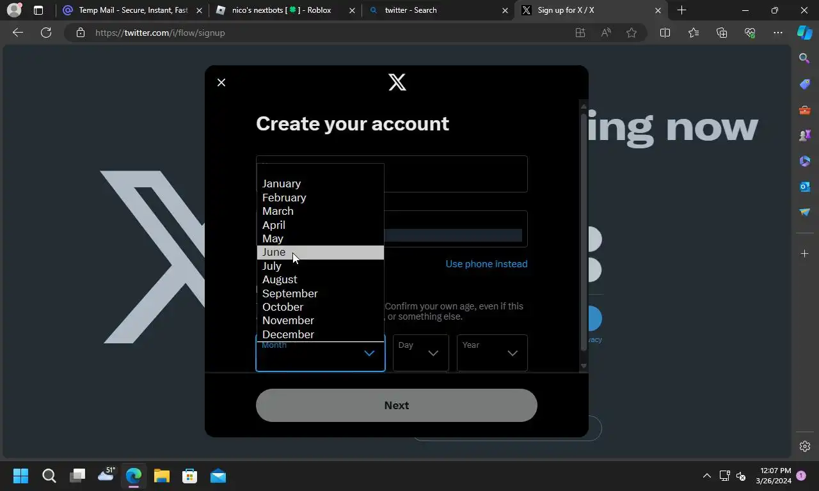The width and height of the screenshot is (819, 491).
Task: Switch to twitter - Search tab
Action: pos(438,10)
